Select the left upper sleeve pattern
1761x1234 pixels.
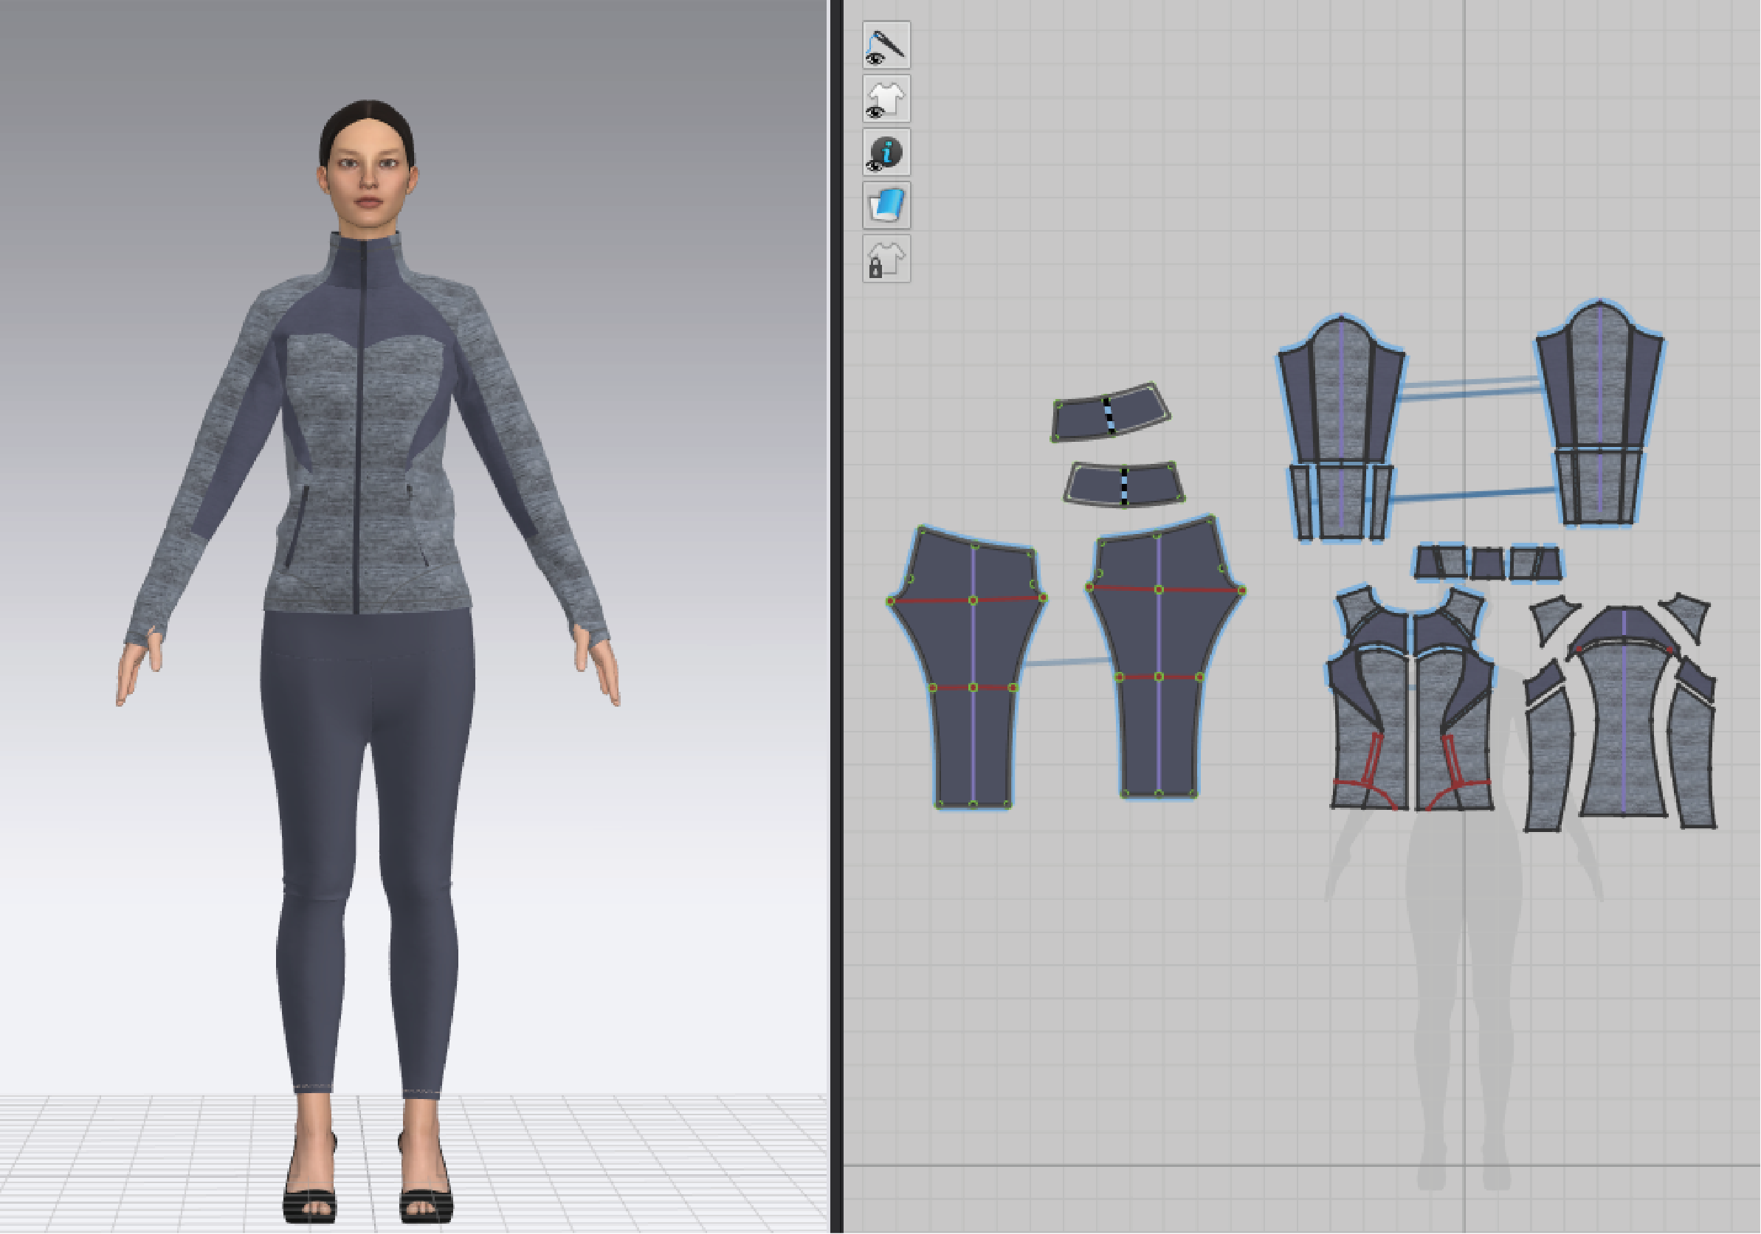(x=1341, y=391)
